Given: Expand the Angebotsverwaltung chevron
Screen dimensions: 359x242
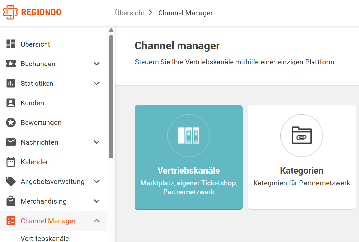Looking at the screenshot, I should tap(97, 181).
